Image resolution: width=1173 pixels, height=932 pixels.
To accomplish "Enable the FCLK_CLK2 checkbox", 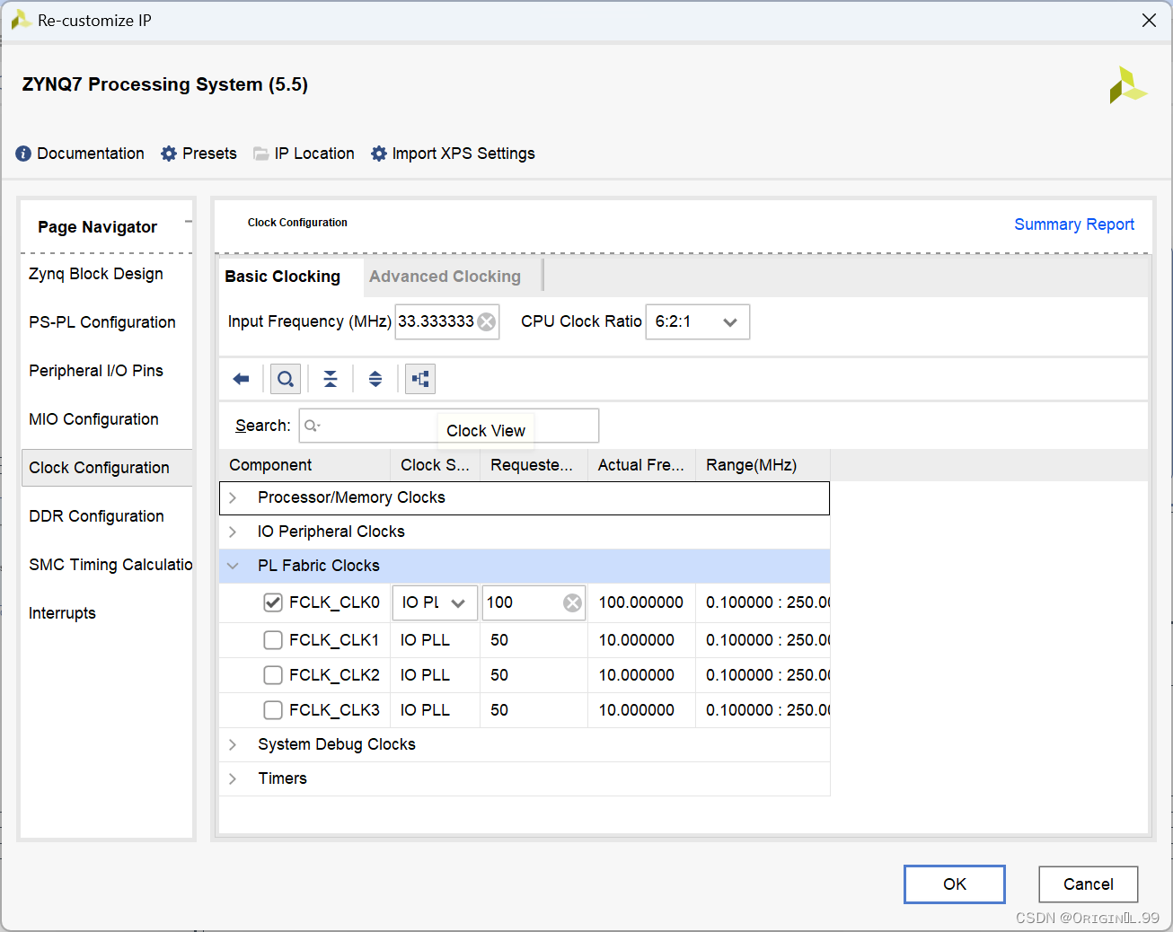I will 273,675.
